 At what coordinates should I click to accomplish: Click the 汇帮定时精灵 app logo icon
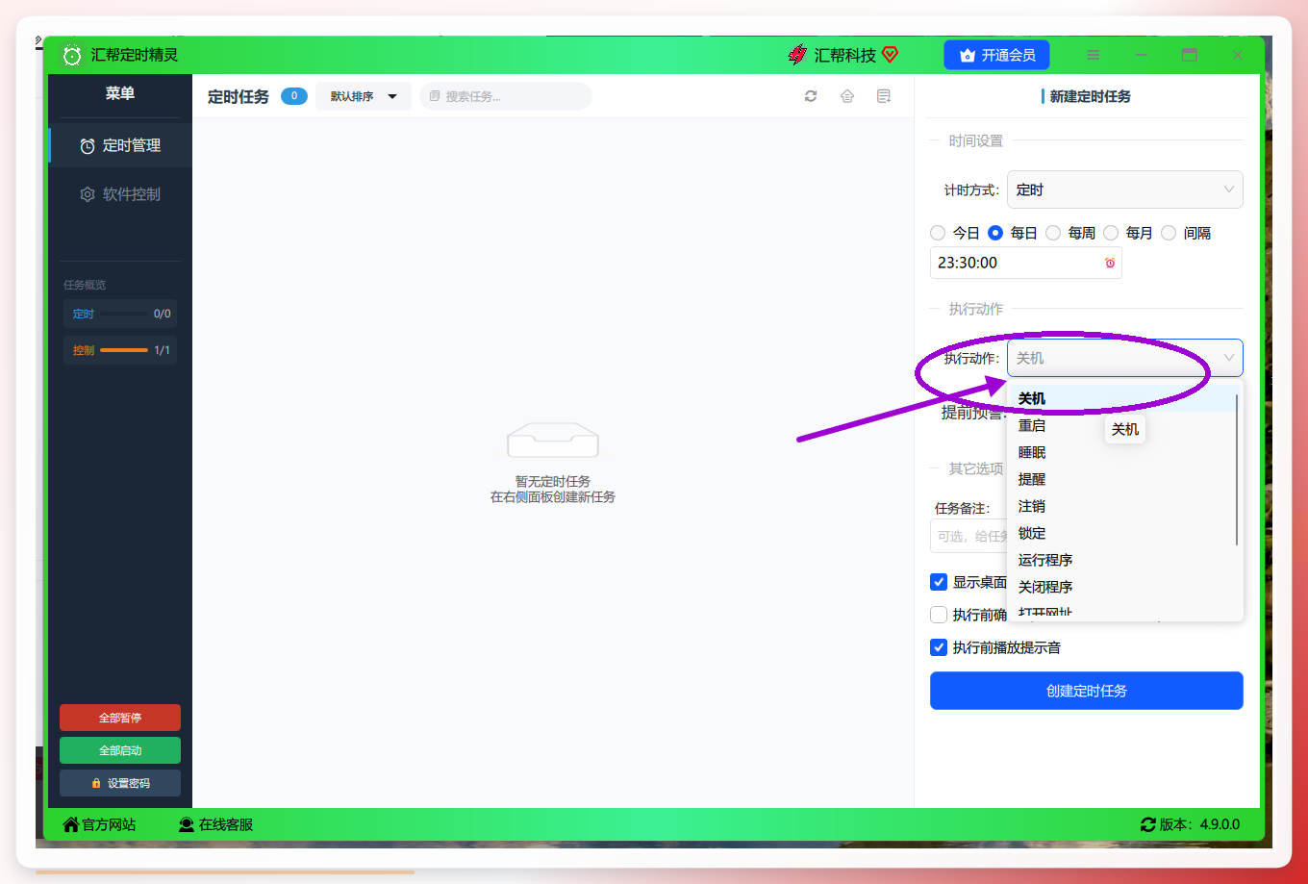coord(72,56)
